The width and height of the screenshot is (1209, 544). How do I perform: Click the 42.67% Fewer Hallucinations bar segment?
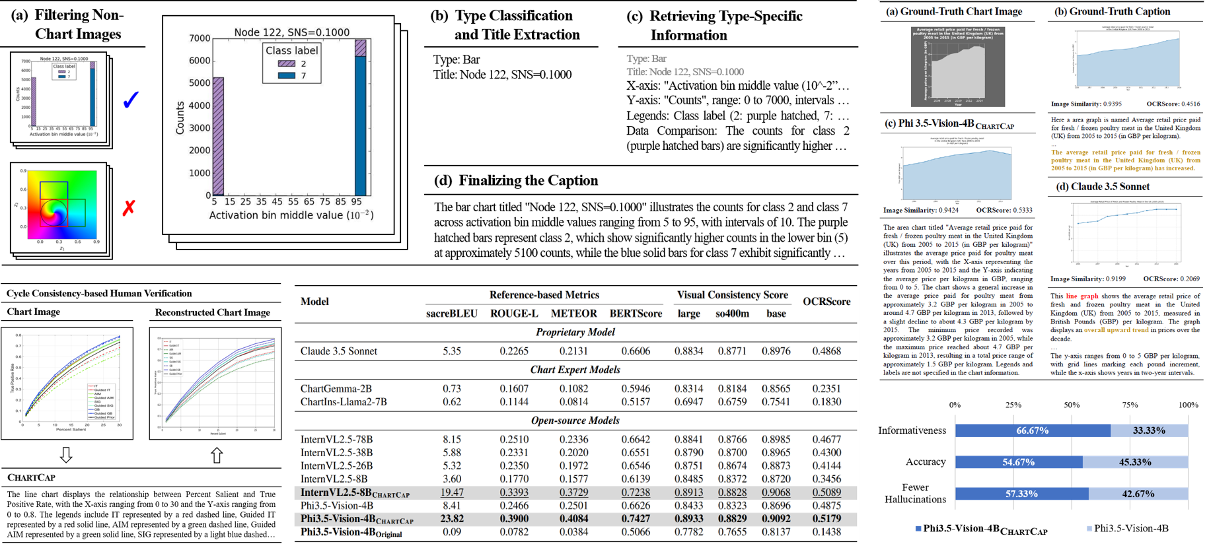tap(1139, 494)
